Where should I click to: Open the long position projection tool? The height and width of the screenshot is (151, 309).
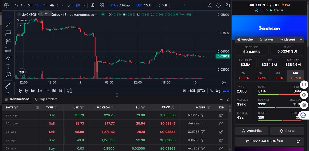coord(8,49)
